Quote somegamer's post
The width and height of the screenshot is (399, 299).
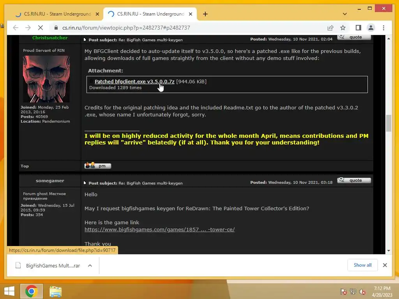tap(354, 180)
